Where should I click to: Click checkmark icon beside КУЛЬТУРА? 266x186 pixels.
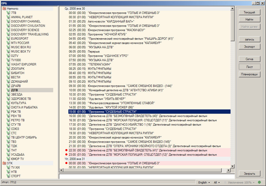click(x=8, y=103)
